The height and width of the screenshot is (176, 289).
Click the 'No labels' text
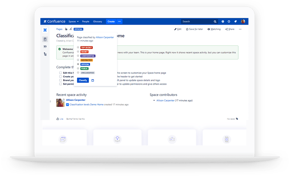[231, 119]
